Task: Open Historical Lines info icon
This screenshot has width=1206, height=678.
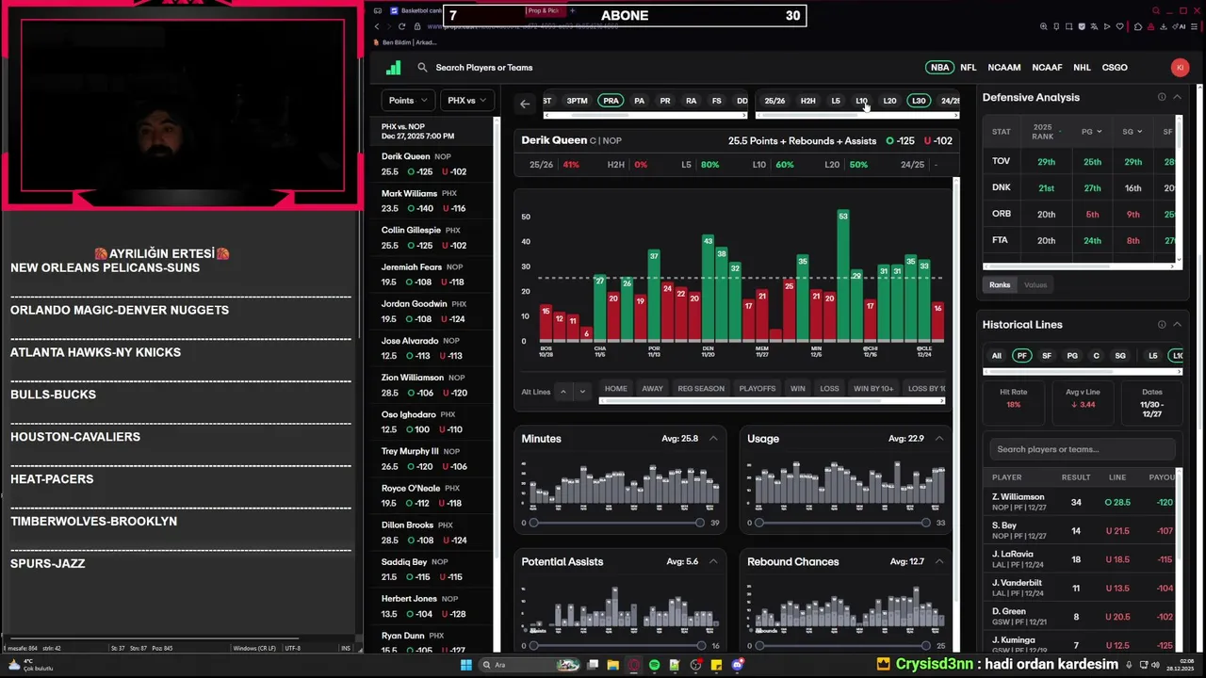Action: pyautogui.click(x=1162, y=324)
